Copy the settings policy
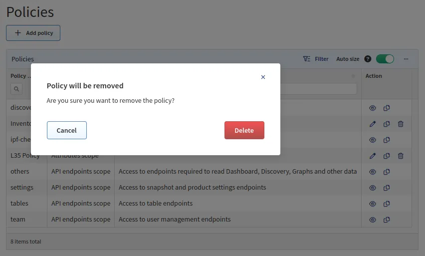The width and height of the screenshot is (425, 256). coord(387,188)
